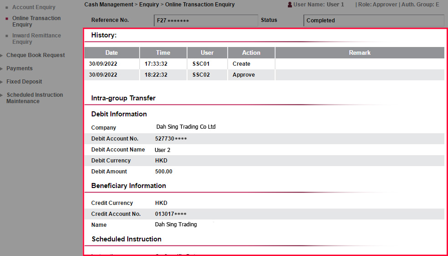The height and width of the screenshot is (256, 448).
Task: Click the debit amount 500.00
Action: tap(164, 172)
